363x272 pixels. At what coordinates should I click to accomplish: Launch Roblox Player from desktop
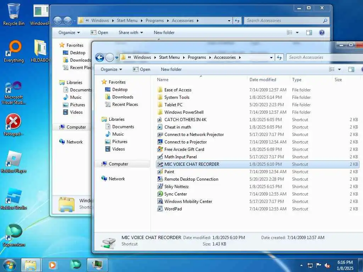click(14, 161)
